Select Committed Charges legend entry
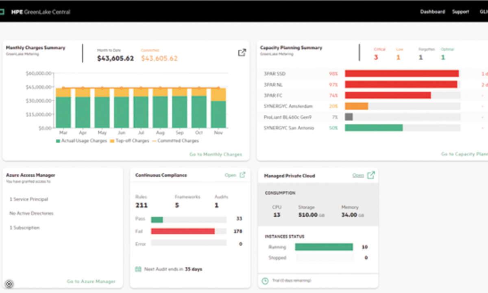 pos(175,141)
